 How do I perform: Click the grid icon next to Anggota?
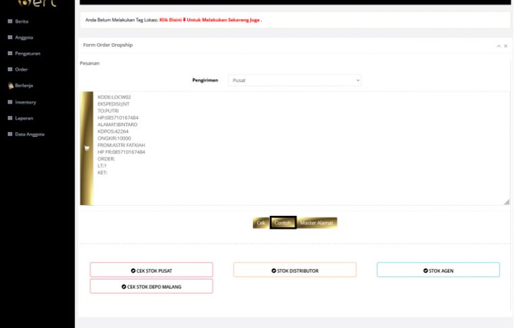point(9,38)
